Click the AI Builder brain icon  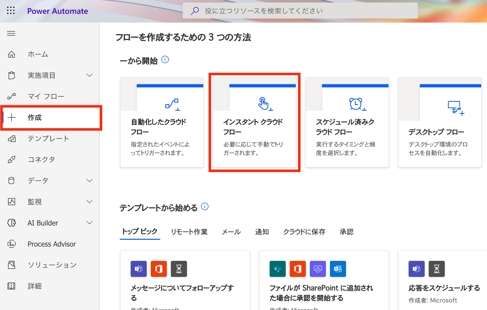[12, 223]
